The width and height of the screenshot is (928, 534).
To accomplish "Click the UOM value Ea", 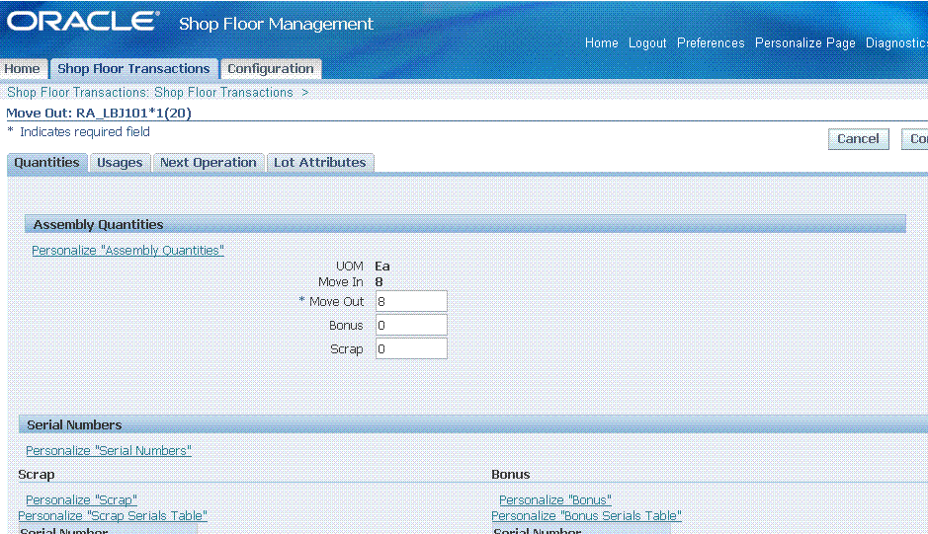I will pyautogui.click(x=382, y=267).
